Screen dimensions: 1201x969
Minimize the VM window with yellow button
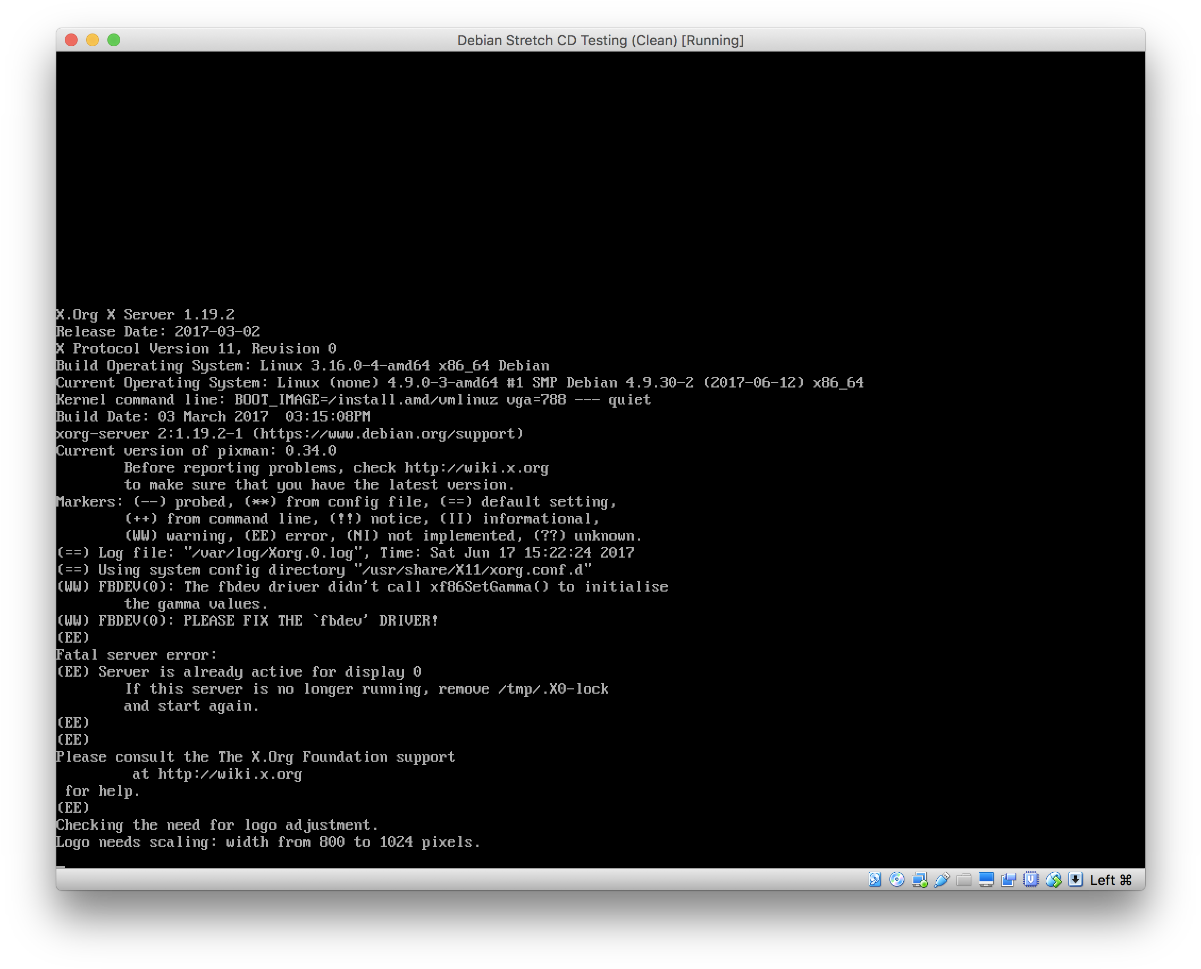[x=92, y=40]
